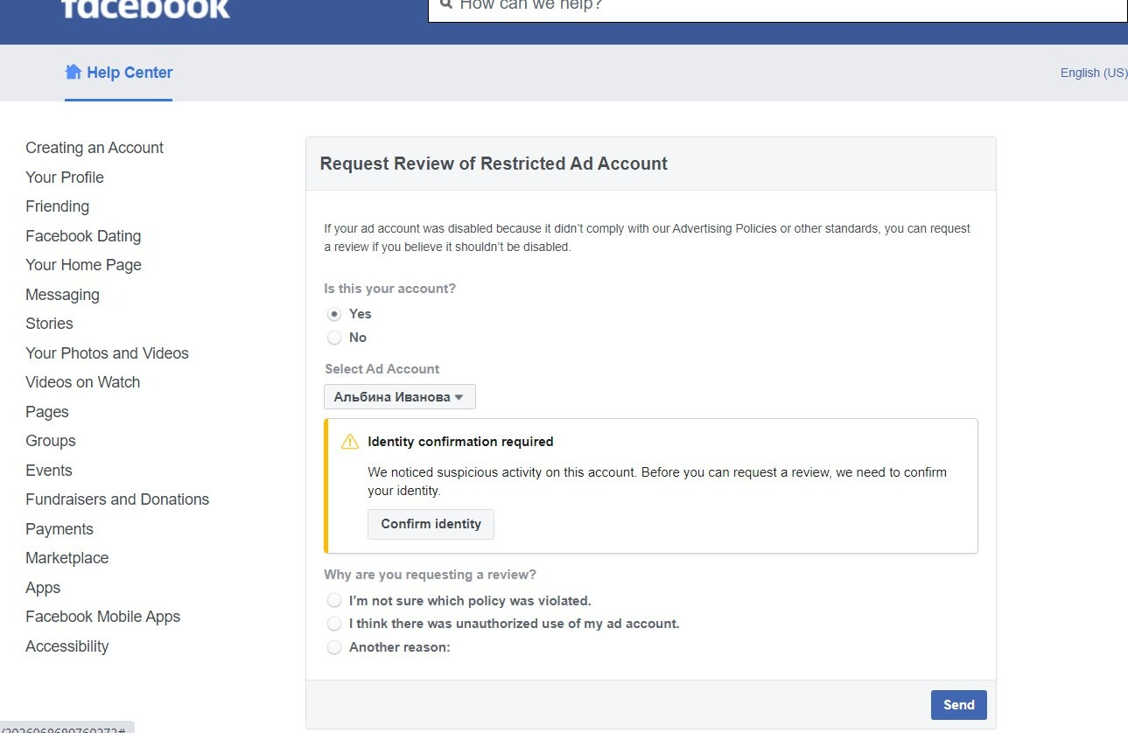
Task: Open 'Your Home Page' help topic
Action: [x=83, y=265]
